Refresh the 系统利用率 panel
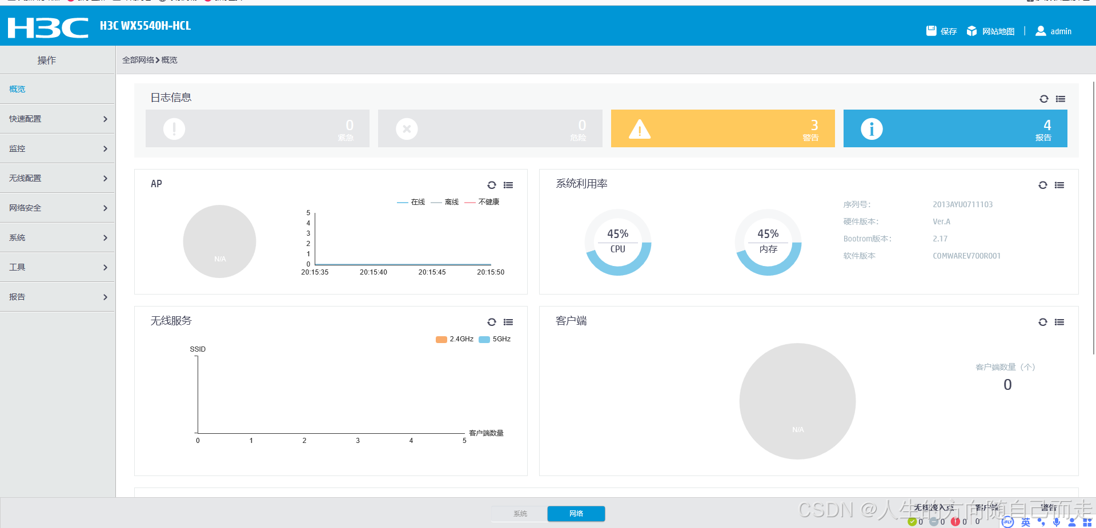 [1043, 185]
